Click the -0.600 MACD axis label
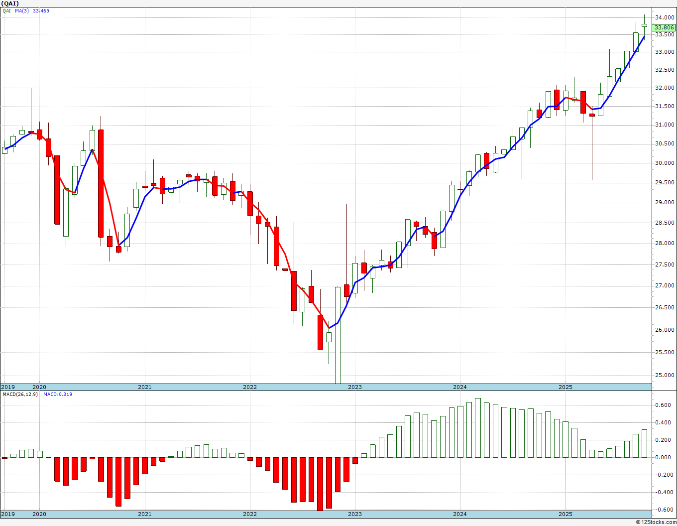 pyautogui.click(x=665, y=510)
